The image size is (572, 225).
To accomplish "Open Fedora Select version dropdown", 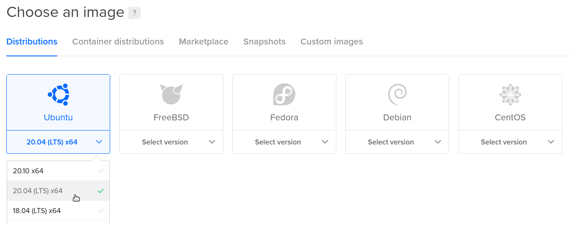I will point(284,142).
